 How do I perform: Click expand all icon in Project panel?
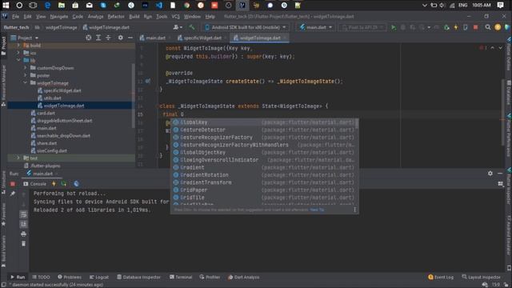pos(98,38)
